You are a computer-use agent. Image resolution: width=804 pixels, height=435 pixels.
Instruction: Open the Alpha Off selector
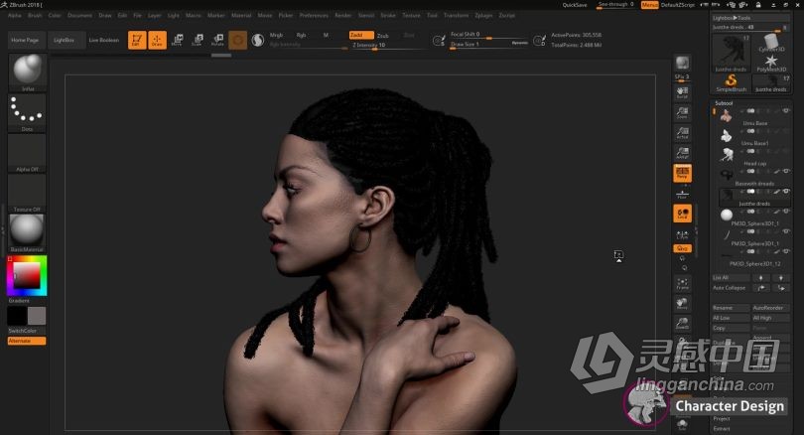point(27,152)
